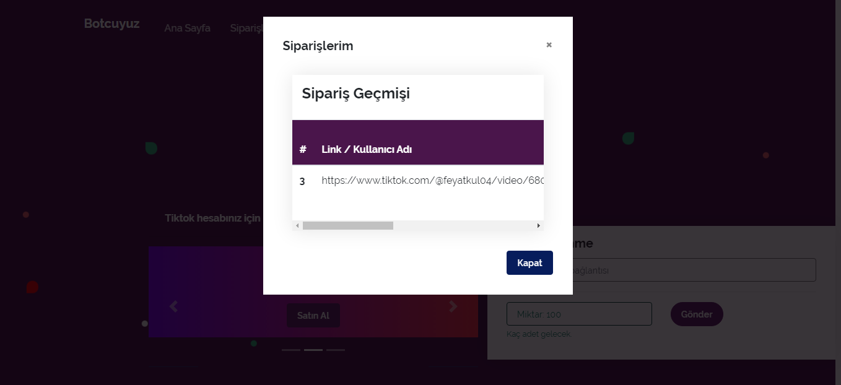This screenshot has width=841, height=385.
Task: Close the Siparişlerim dialog with the × icon
Action: click(549, 45)
